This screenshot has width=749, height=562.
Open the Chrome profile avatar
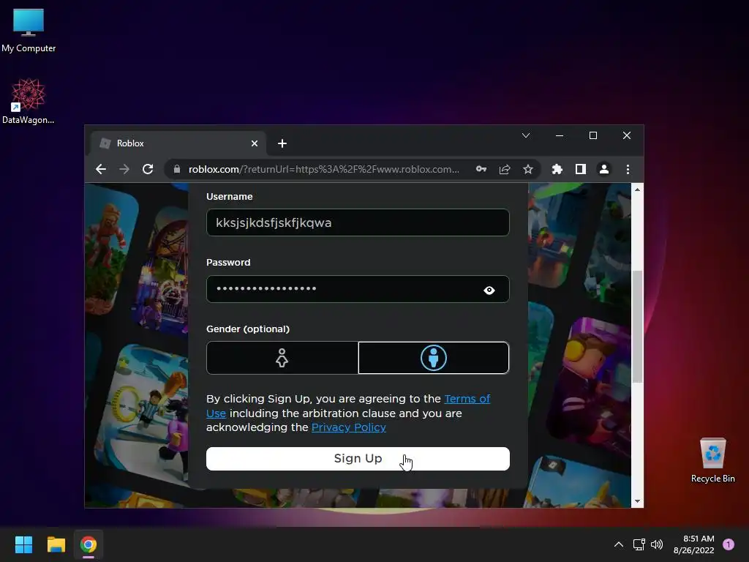(x=603, y=169)
